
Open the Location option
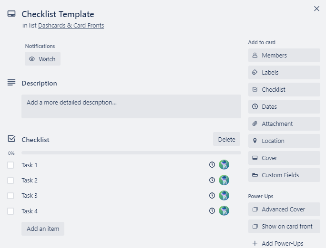coord(284,141)
